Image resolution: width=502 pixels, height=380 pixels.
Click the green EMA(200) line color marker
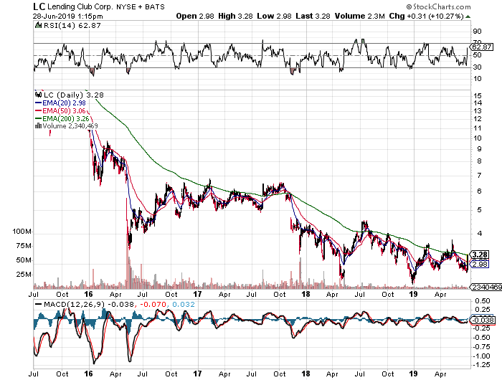click(38, 118)
